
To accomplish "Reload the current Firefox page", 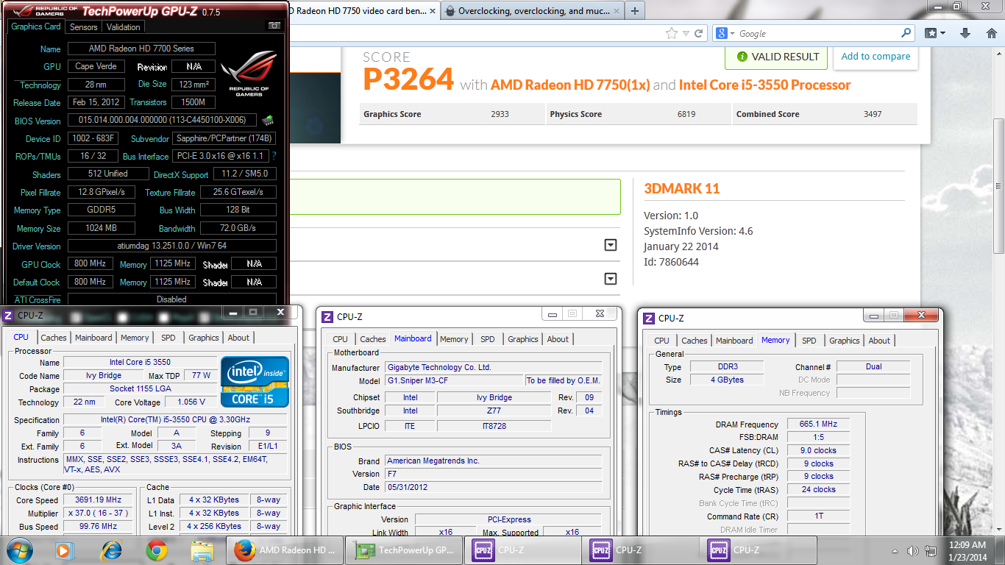I will (699, 33).
